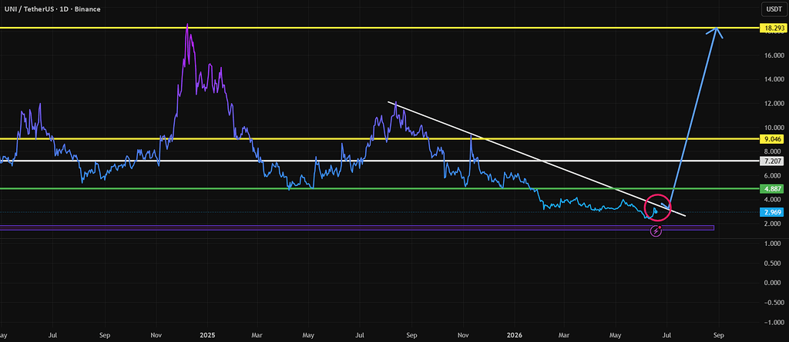Click the blue projection arrow head

click(x=717, y=32)
